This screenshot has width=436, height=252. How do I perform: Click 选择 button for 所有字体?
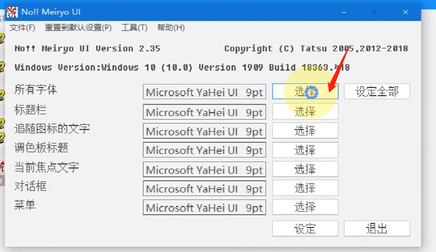tap(305, 92)
